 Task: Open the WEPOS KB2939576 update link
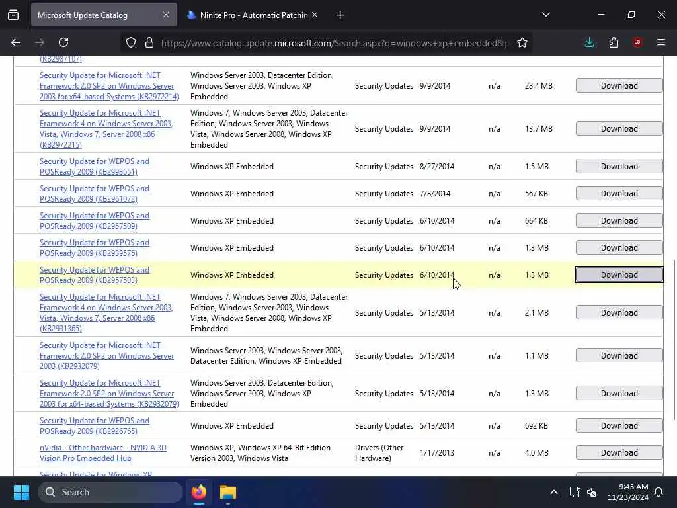click(x=95, y=248)
